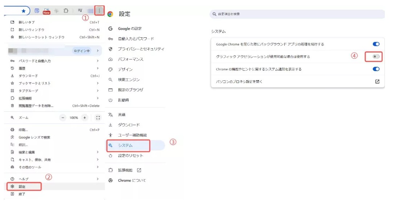This screenshot has width=395, height=206.
Task: Expand the その他のツール submenu
Action: 98,167
